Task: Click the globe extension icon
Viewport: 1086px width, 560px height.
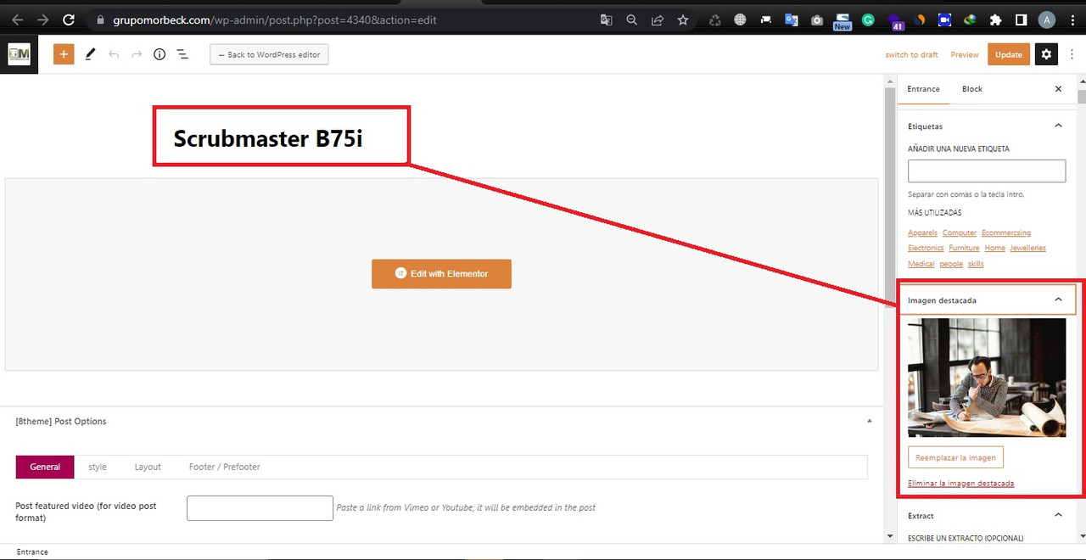Action: point(740,20)
